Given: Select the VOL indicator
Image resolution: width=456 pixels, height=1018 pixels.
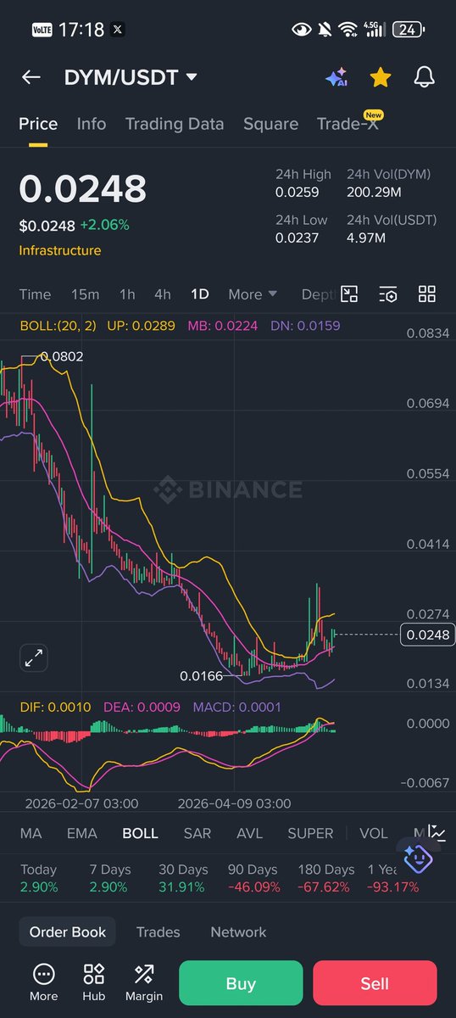Looking at the screenshot, I should 373,833.
